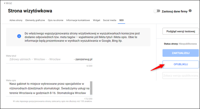Screen dimensions: 200x109
Task: Click the OPUBLIKUJ button
Action: [181, 64]
